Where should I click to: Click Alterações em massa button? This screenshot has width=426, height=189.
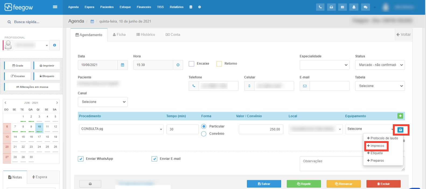click(32, 87)
